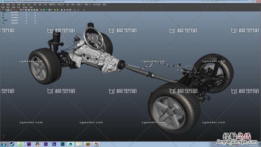Open the 帮助 (Help) menu

point(105,5)
